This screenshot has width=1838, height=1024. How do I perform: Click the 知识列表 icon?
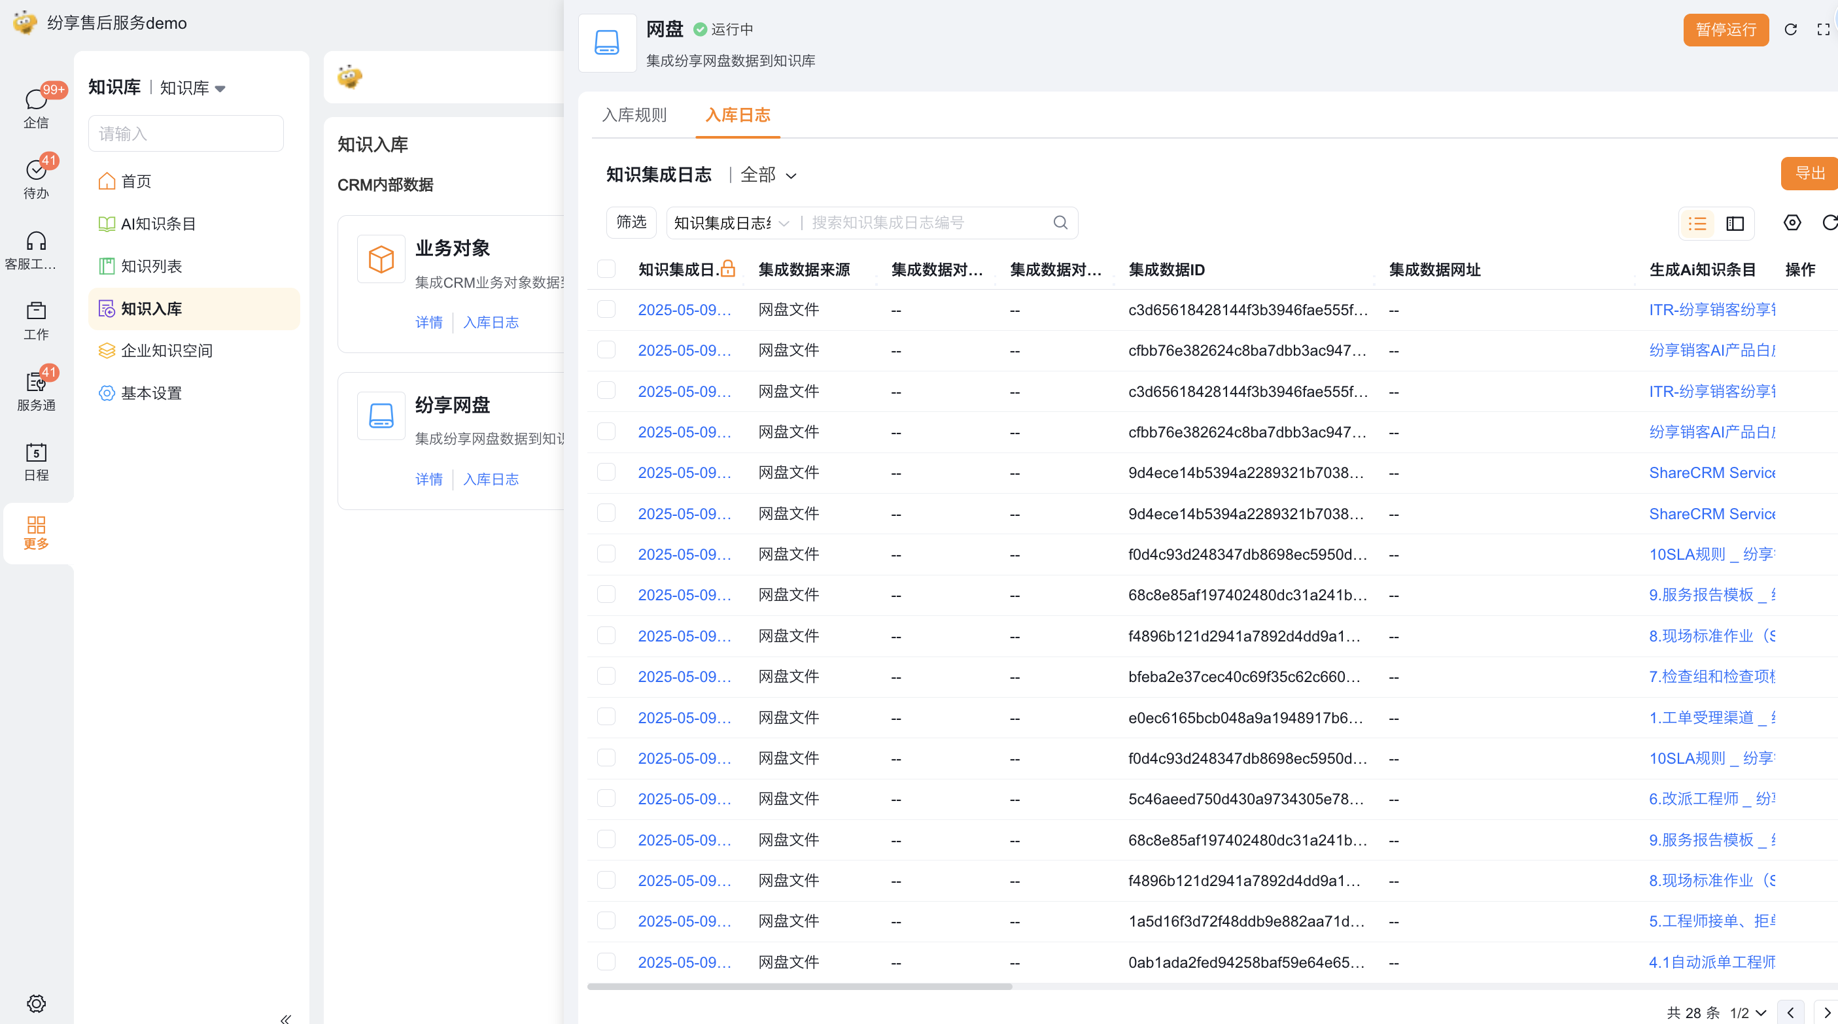tap(107, 266)
